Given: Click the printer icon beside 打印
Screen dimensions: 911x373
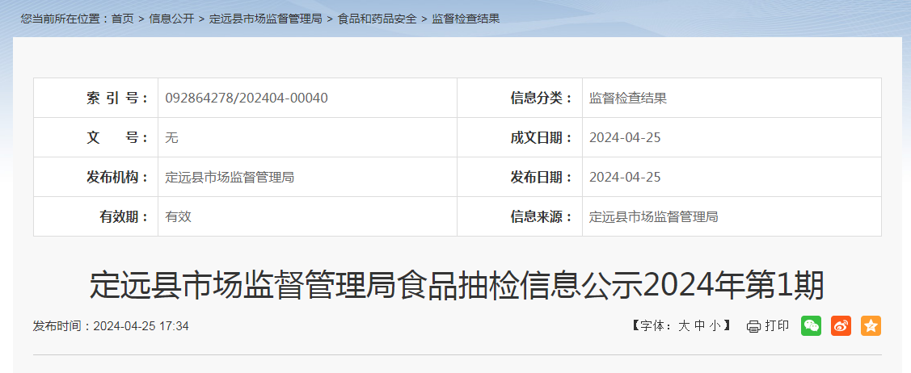Looking at the screenshot, I should point(753,327).
